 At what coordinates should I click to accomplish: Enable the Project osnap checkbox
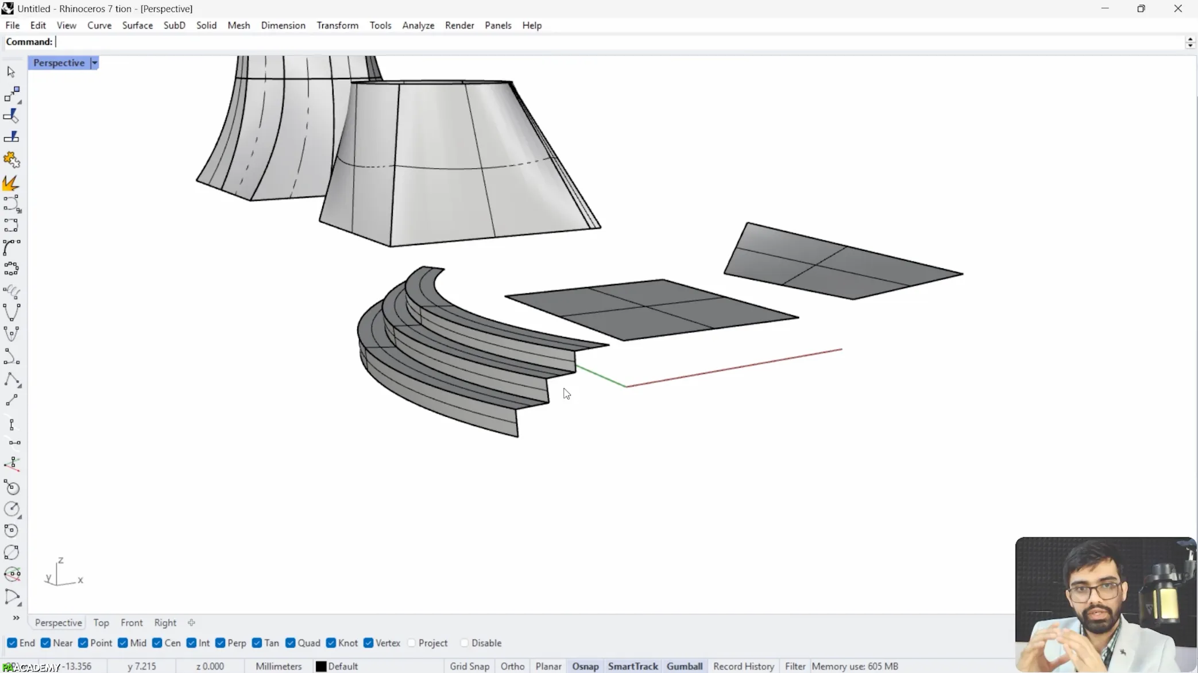point(412,643)
